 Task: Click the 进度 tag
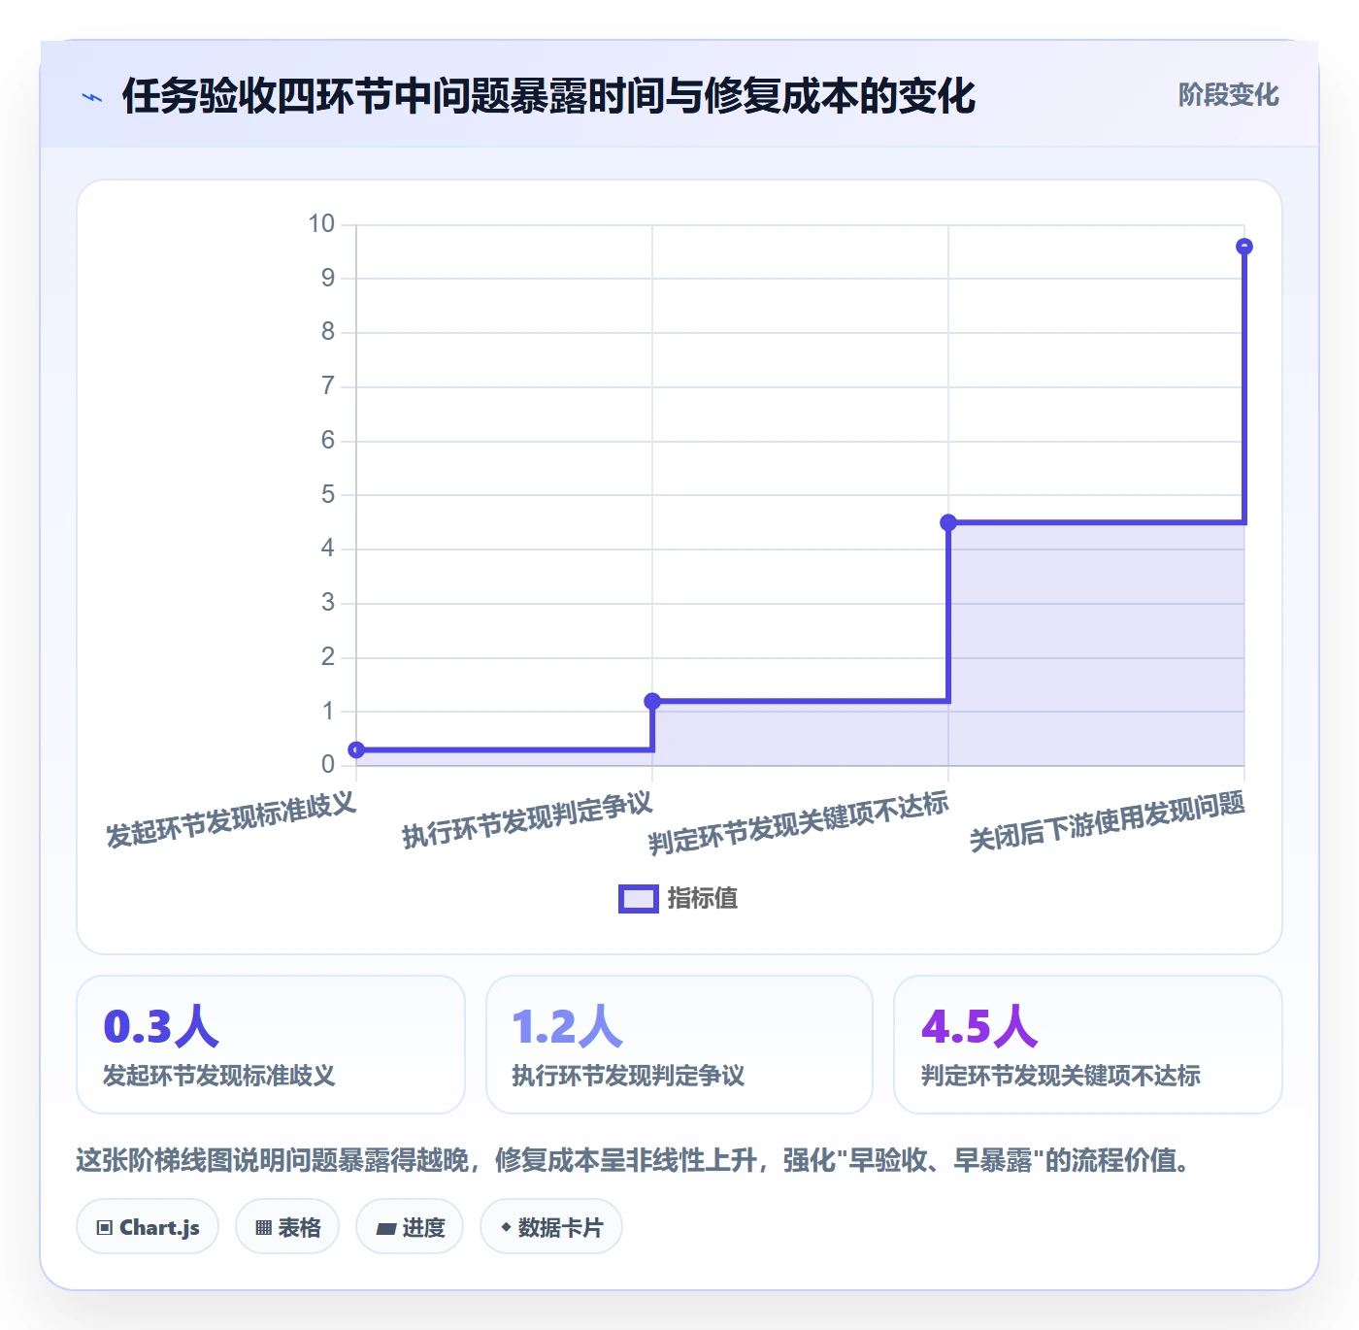point(410,1227)
